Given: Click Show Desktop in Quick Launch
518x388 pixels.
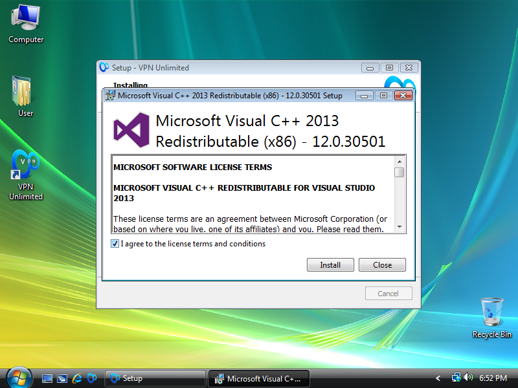Looking at the screenshot, I should tap(47, 378).
